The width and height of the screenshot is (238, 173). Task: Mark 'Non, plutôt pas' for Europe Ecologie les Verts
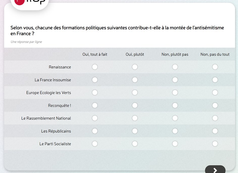coord(175,93)
